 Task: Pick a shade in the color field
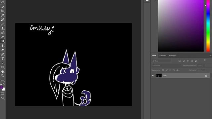point(181,26)
